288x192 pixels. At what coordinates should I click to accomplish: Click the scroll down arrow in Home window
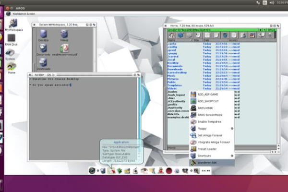pos(278,149)
